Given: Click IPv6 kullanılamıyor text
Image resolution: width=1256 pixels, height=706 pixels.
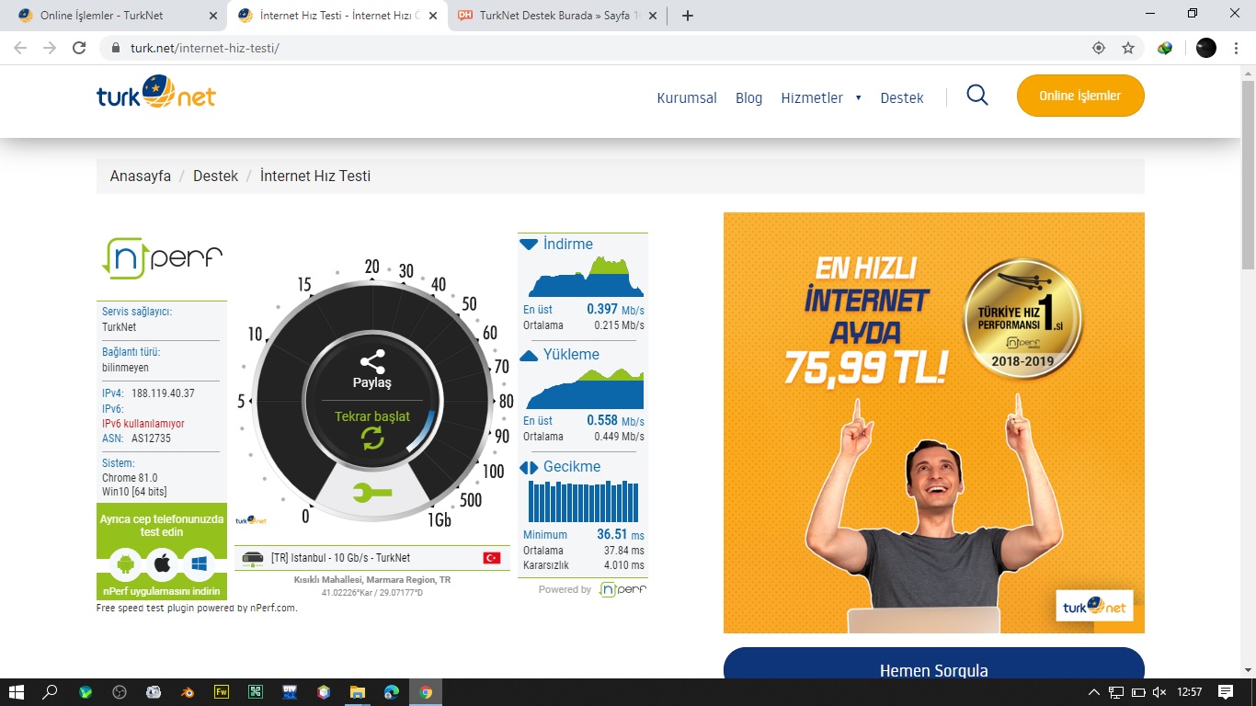Looking at the screenshot, I should (143, 424).
